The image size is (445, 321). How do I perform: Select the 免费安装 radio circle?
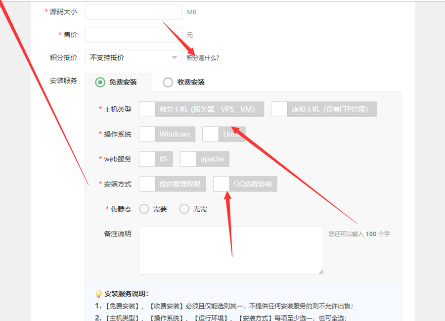[x=100, y=82]
